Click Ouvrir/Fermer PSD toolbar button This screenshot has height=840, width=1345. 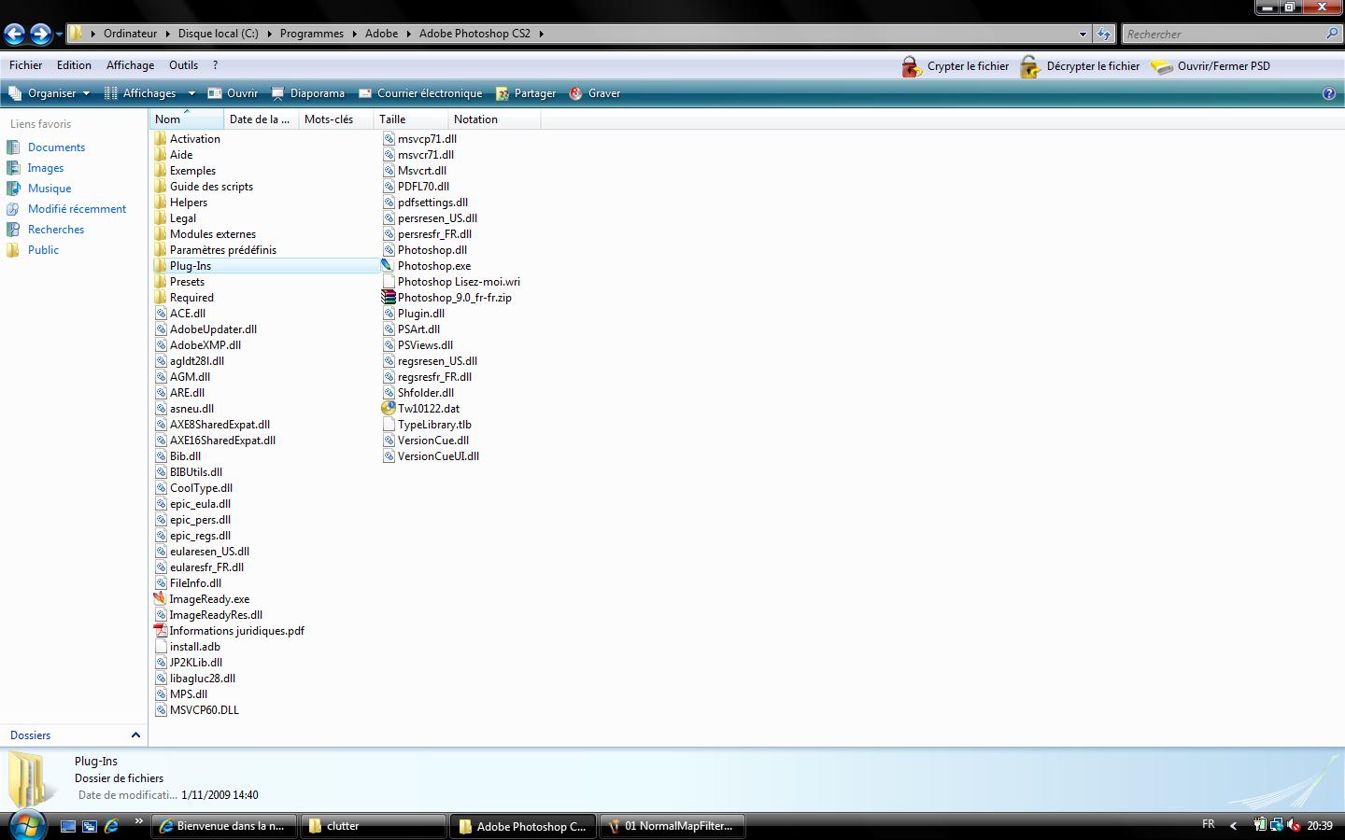point(1211,66)
